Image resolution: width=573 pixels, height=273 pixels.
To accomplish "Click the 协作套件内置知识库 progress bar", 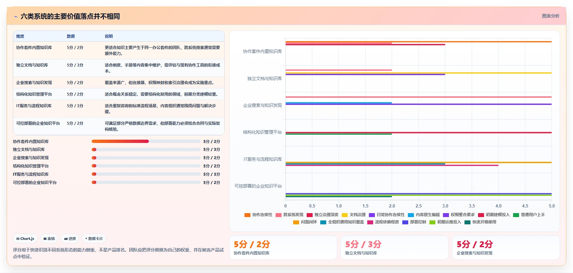I will (146, 141).
